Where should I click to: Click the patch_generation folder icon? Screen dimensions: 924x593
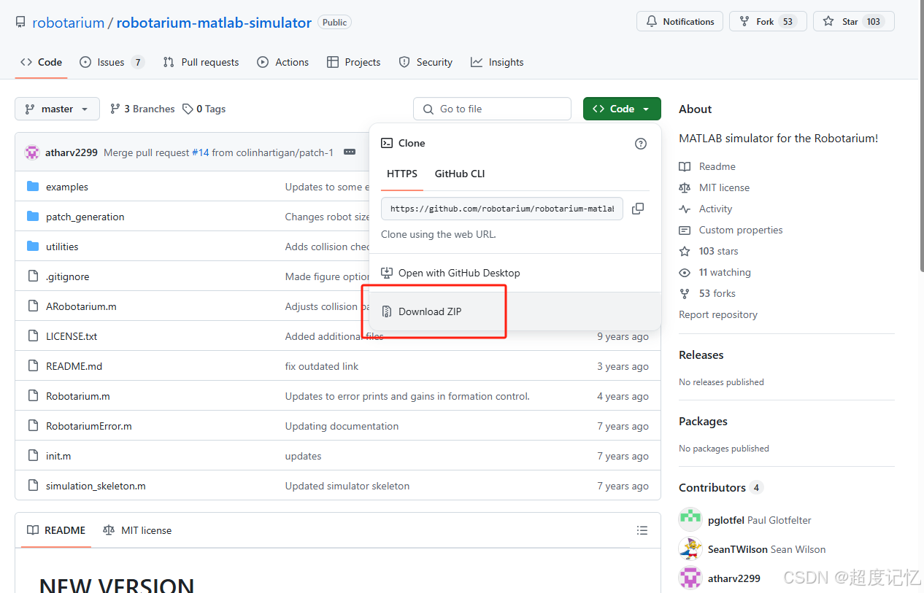[x=33, y=217]
